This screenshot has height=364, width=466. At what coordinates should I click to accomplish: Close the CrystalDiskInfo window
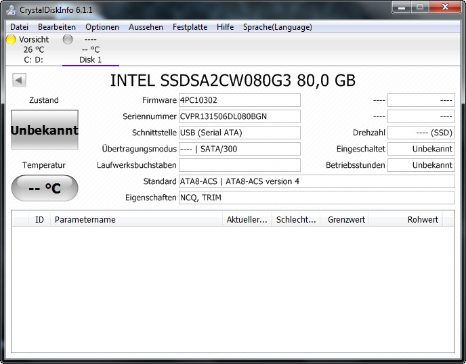coord(445,7)
